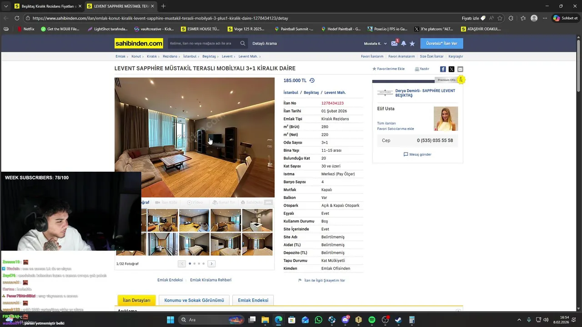Open browser settings three-dot menu
This screenshot has width=582, height=327.
click(545, 18)
